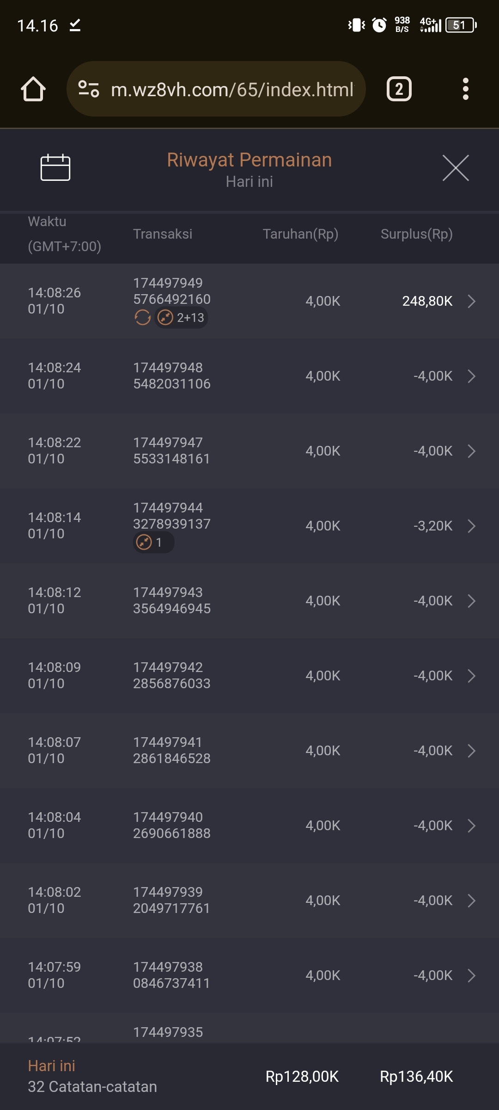Open the browser three-dot menu
This screenshot has height=1110, width=499.
[x=465, y=89]
